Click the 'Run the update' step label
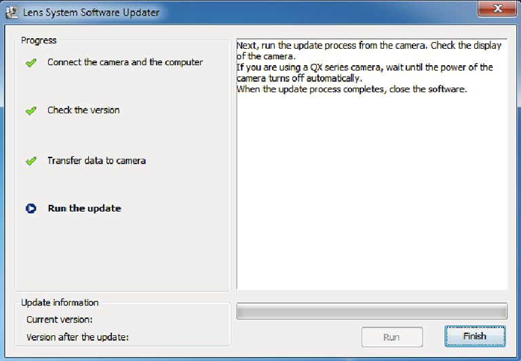The height and width of the screenshot is (361, 521). coord(84,208)
